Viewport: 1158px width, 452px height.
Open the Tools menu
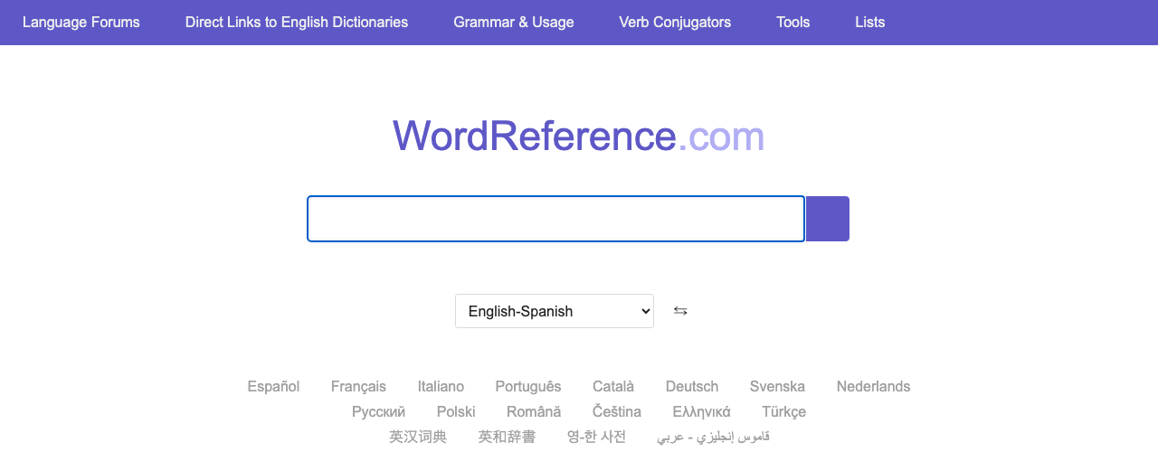[x=793, y=22]
